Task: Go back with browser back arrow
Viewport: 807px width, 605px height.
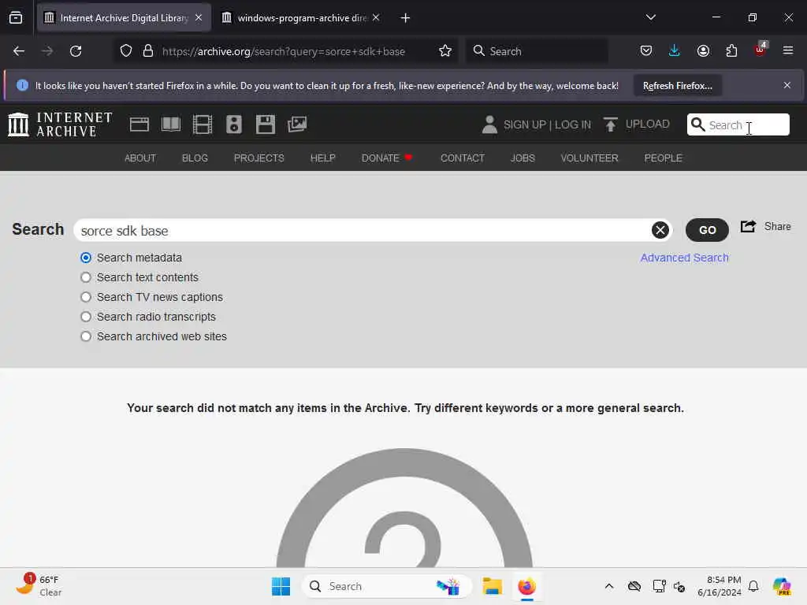Action: point(19,51)
